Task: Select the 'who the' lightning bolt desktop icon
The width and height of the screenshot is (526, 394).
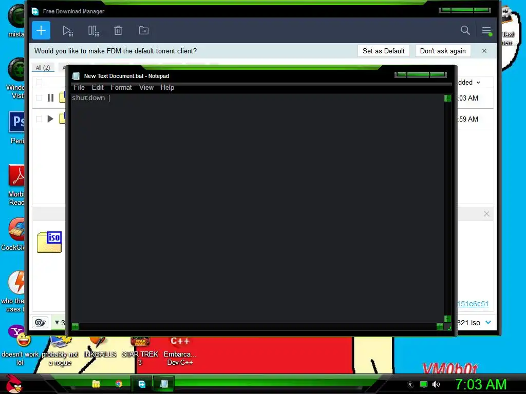Action: (x=13, y=291)
